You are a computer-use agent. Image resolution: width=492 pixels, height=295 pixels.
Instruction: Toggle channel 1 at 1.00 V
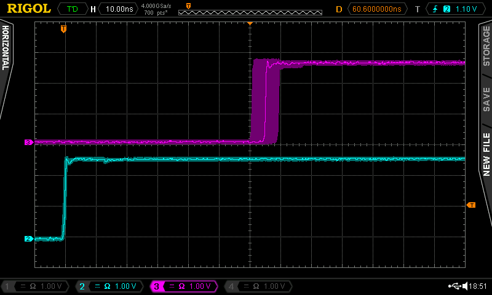tap(34, 286)
